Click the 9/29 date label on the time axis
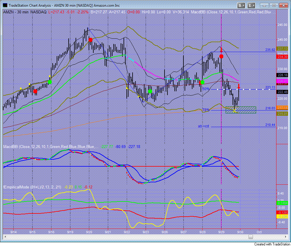Image resolution: width=291 pixels, height=246 pixels. click(x=221, y=232)
